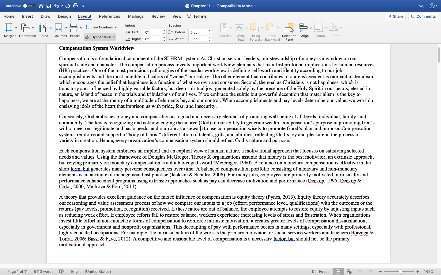Open the Rotate menu
This screenshot has height=275, width=441.
335,31
